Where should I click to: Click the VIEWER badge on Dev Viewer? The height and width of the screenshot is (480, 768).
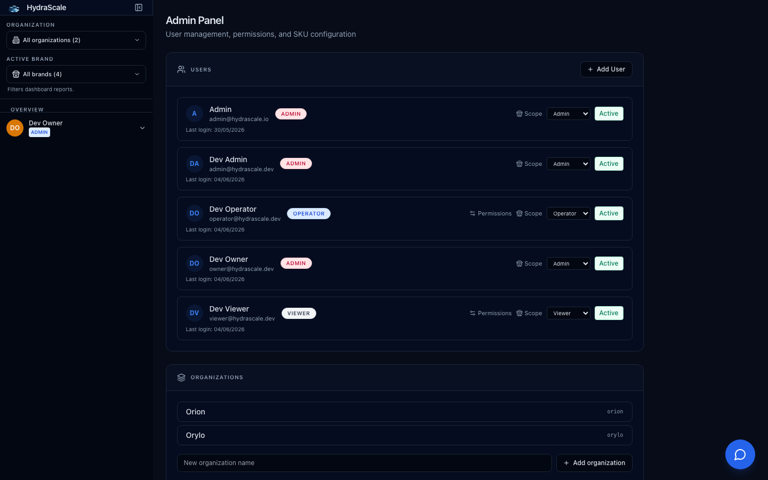299,314
